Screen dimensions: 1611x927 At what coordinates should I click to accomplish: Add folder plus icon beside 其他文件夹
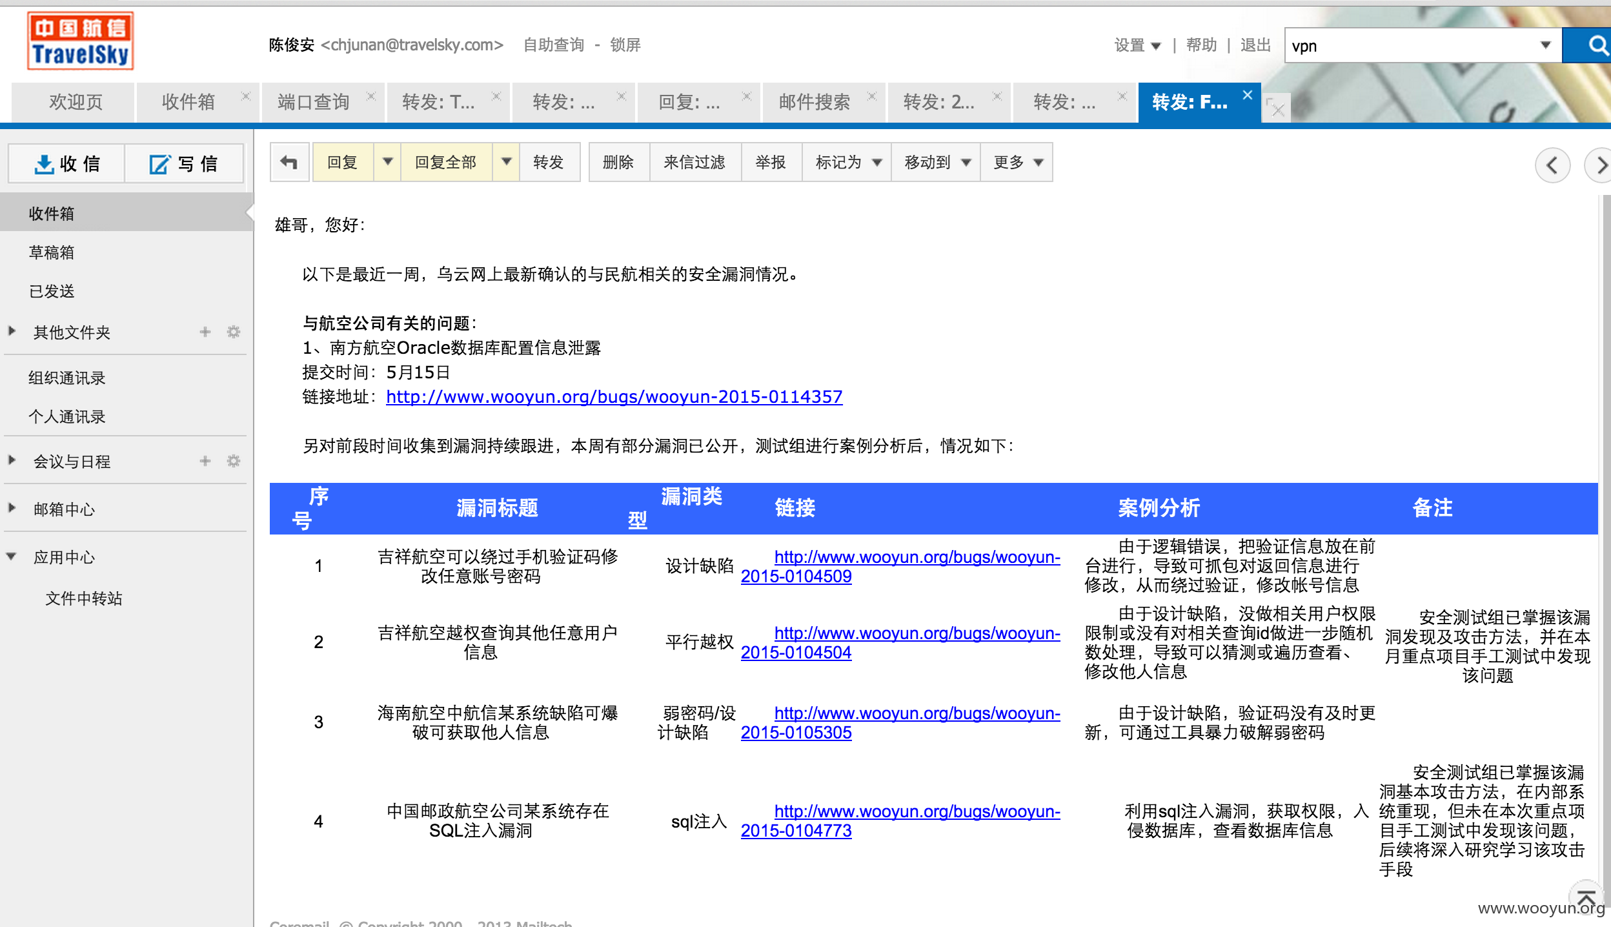click(205, 332)
